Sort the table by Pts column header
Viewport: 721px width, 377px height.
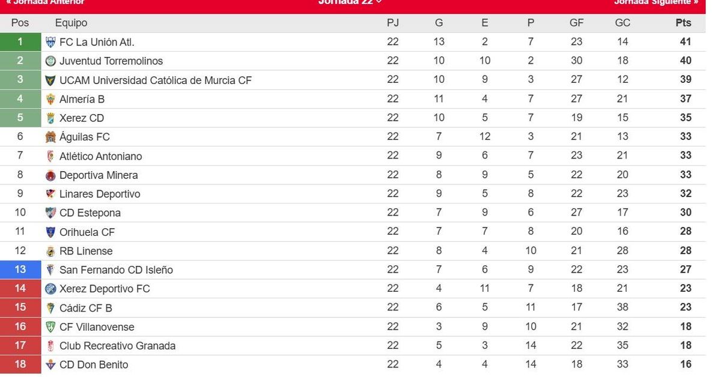coord(683,23)
